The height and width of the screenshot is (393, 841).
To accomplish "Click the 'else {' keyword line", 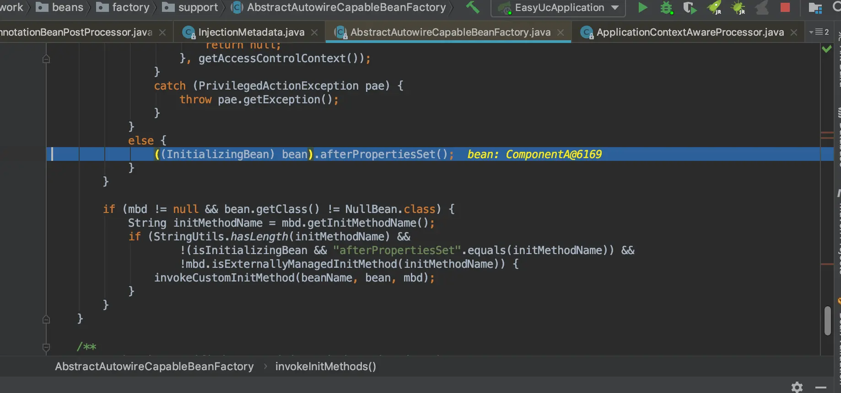I will pyautogui.click(x=147, y=141).
